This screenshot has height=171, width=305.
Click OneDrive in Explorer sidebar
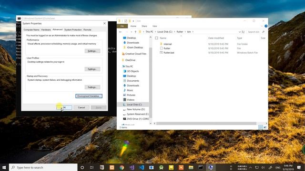tap(130, 60)
